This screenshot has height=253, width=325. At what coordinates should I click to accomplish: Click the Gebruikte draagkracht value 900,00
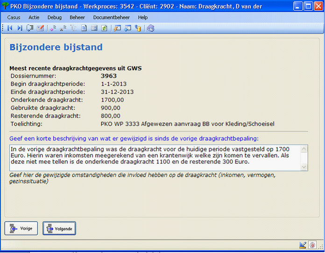click(x=111, y=108)
